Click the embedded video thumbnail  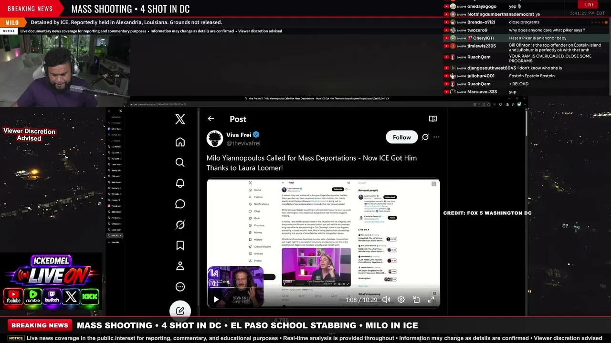click(x=323, y=243)
